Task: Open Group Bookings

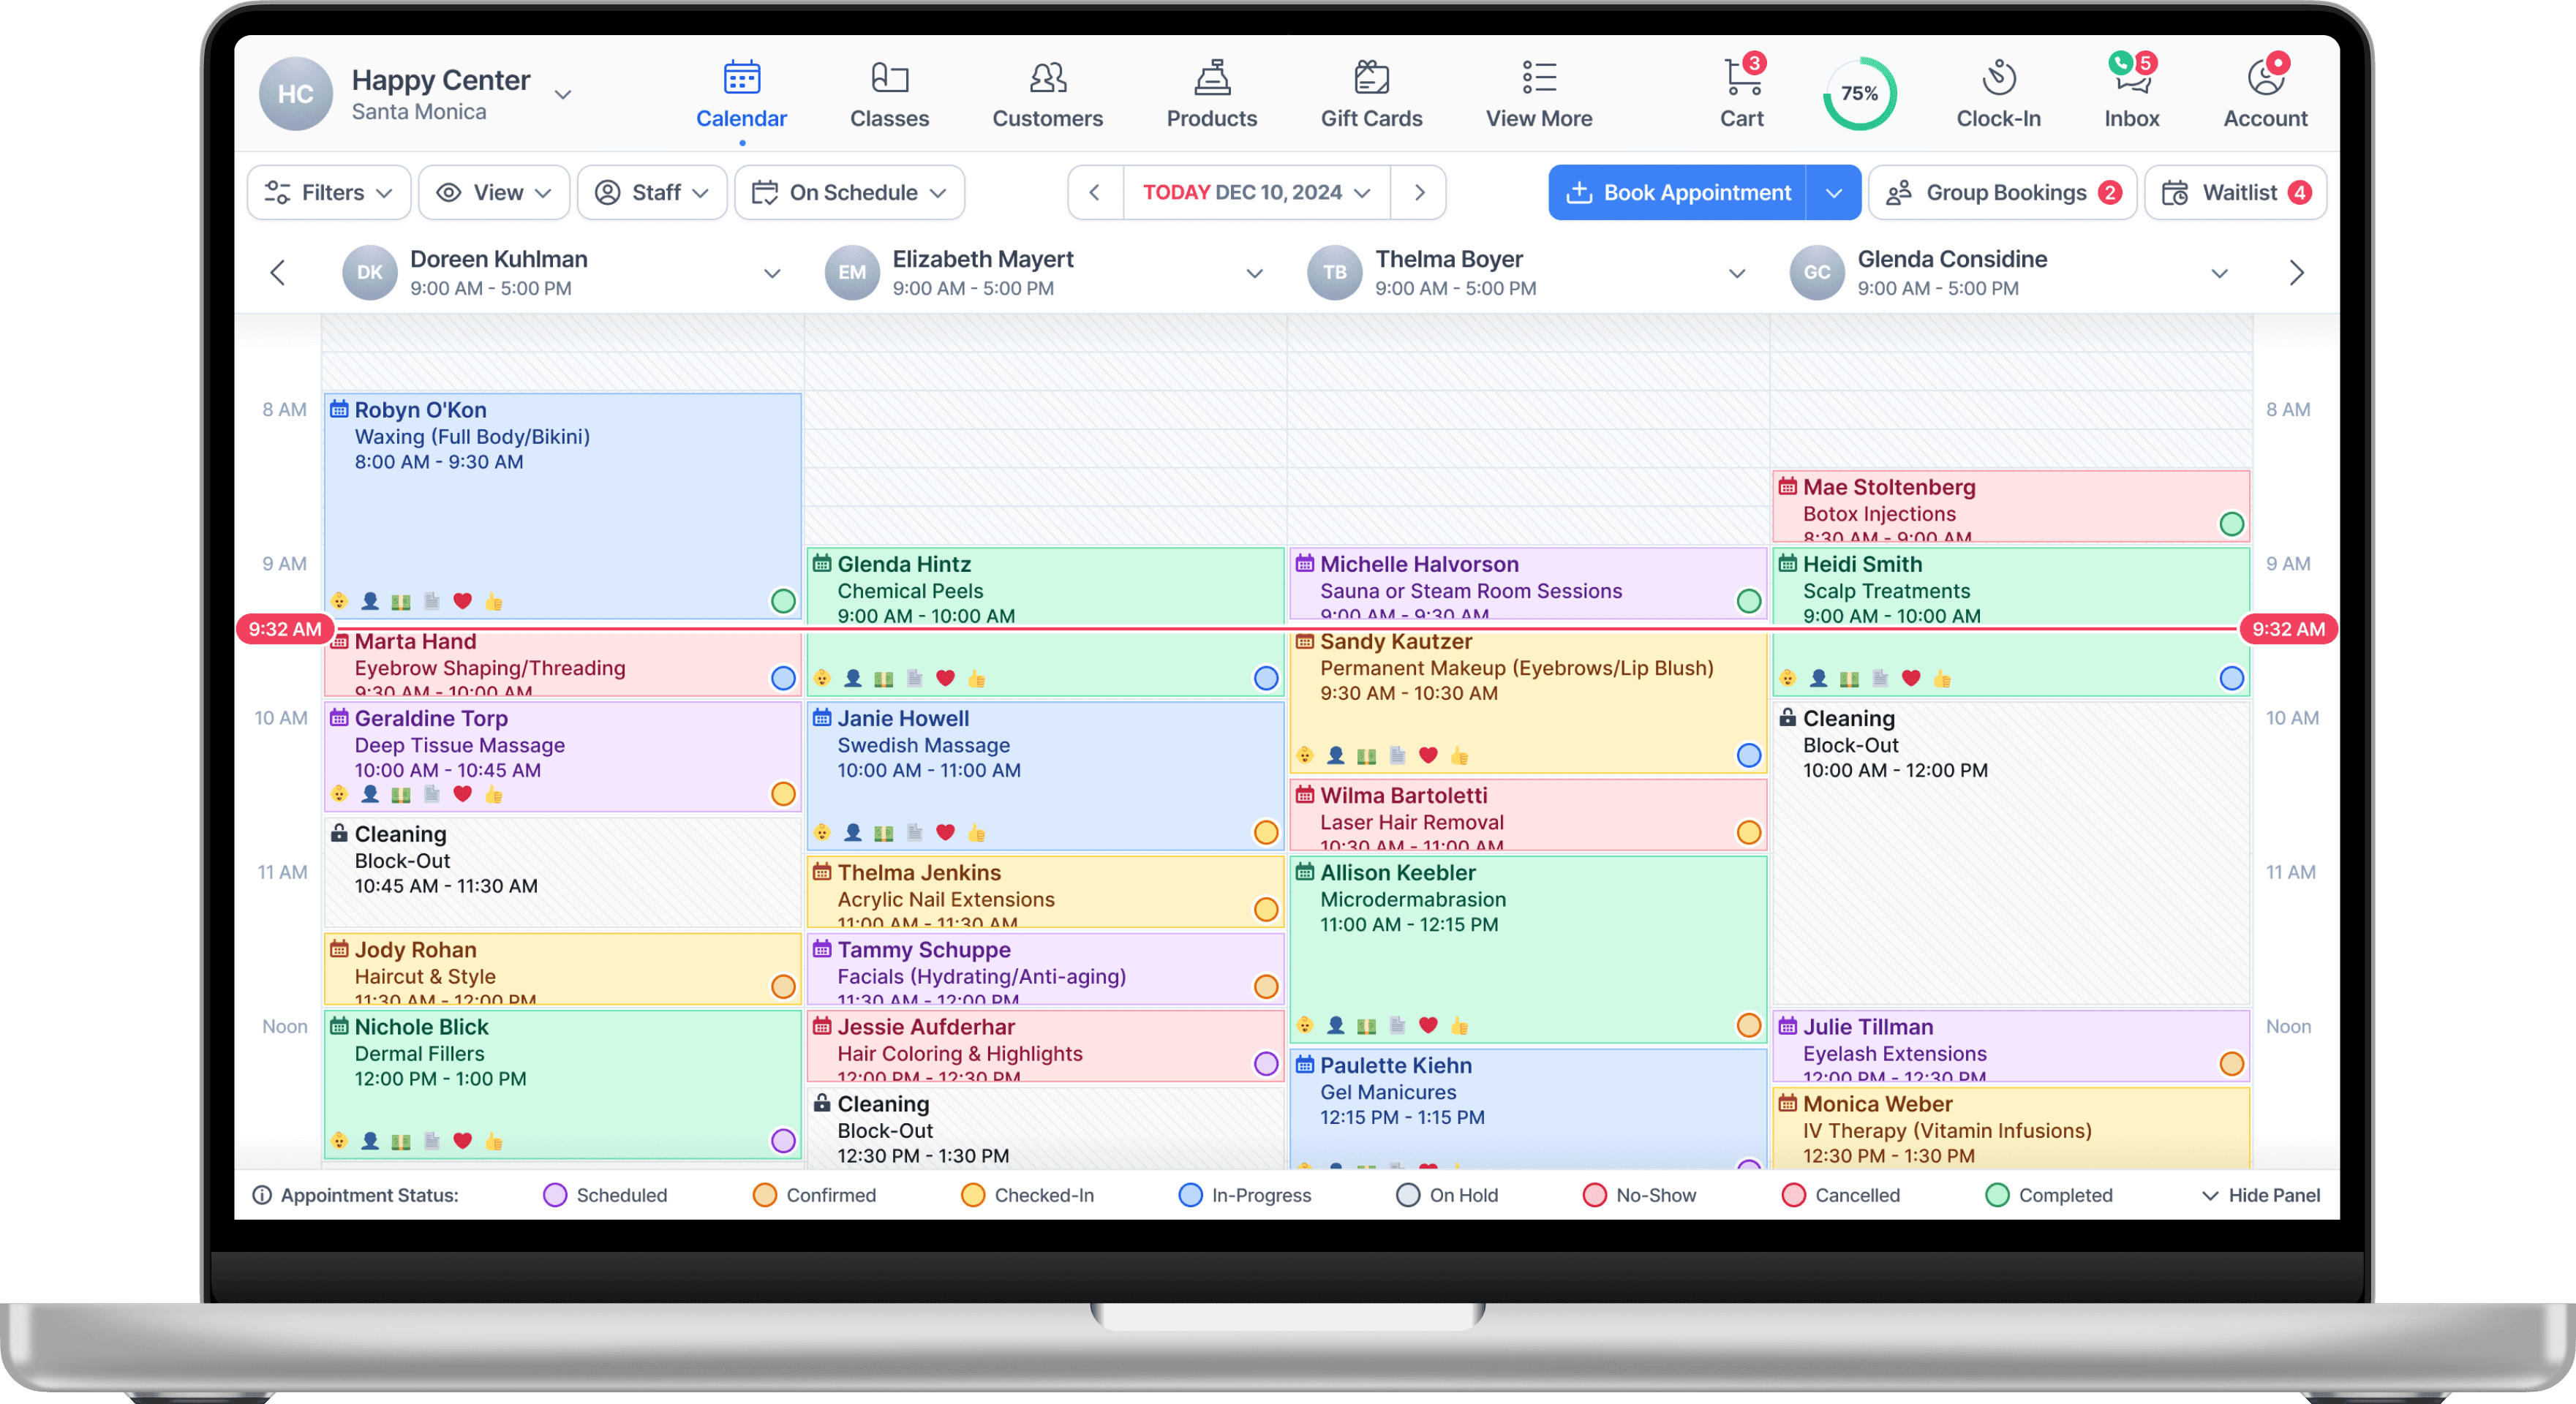Action: (2002, 192)
